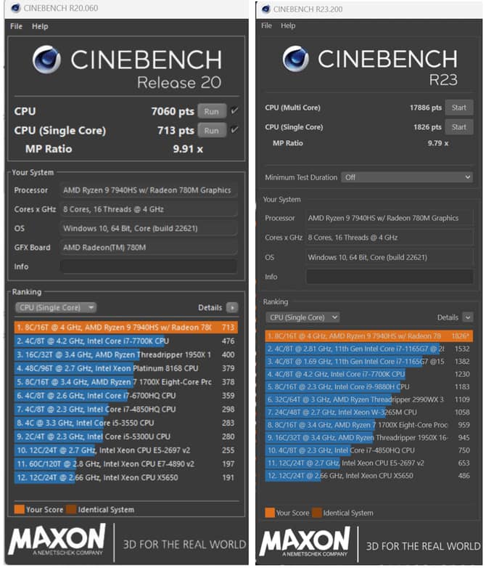
Task: Click the Cinebench R23 sphere logo
Action: pyautogui.click(x=296, y=59)
